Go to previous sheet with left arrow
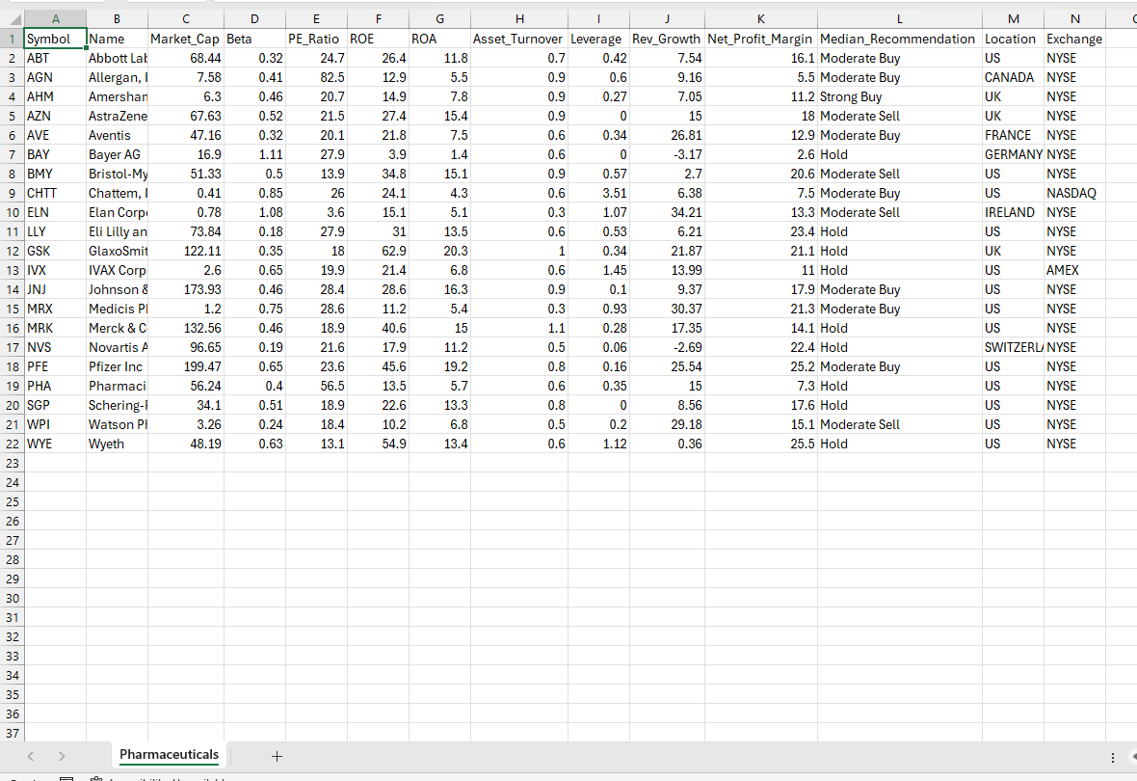The image size is (1137, 781). click(x=31, y=756)
